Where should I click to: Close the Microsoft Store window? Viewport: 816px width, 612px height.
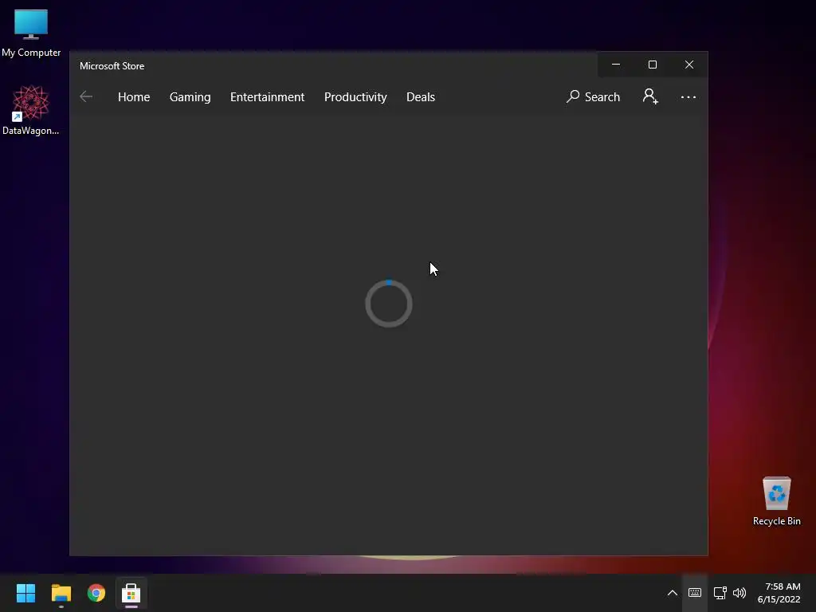[689, 65]
